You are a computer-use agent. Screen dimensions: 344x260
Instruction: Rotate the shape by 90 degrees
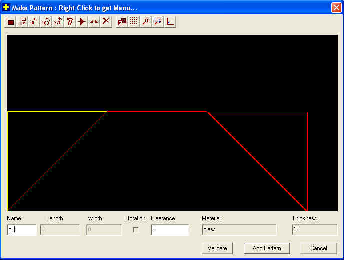pos(34,21)
